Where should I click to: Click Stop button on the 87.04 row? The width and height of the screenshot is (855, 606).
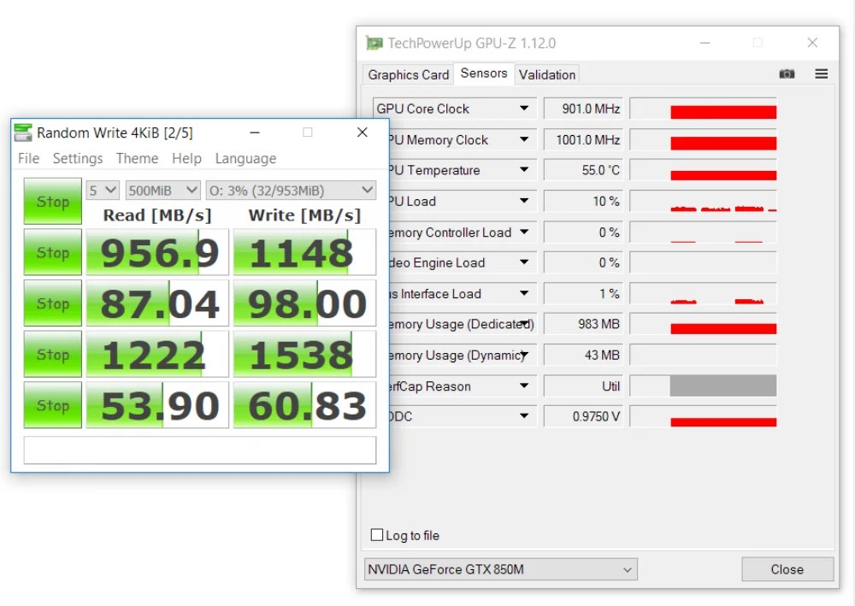(x=52, y=303)
